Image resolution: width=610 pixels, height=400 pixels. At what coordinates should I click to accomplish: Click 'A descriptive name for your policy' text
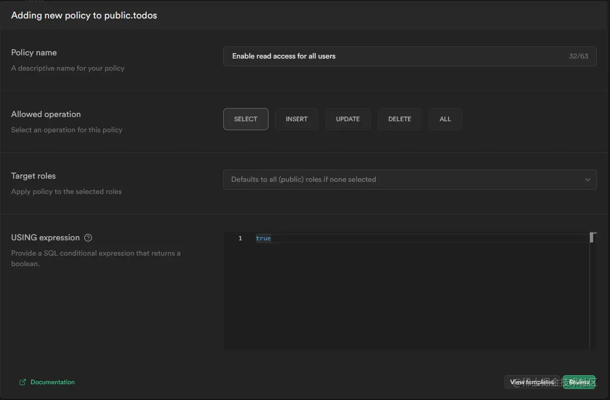pyautogui.click(x=68, y=69)
